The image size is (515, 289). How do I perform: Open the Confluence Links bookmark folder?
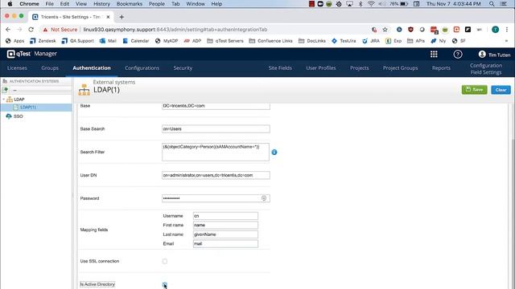point(271,41)
